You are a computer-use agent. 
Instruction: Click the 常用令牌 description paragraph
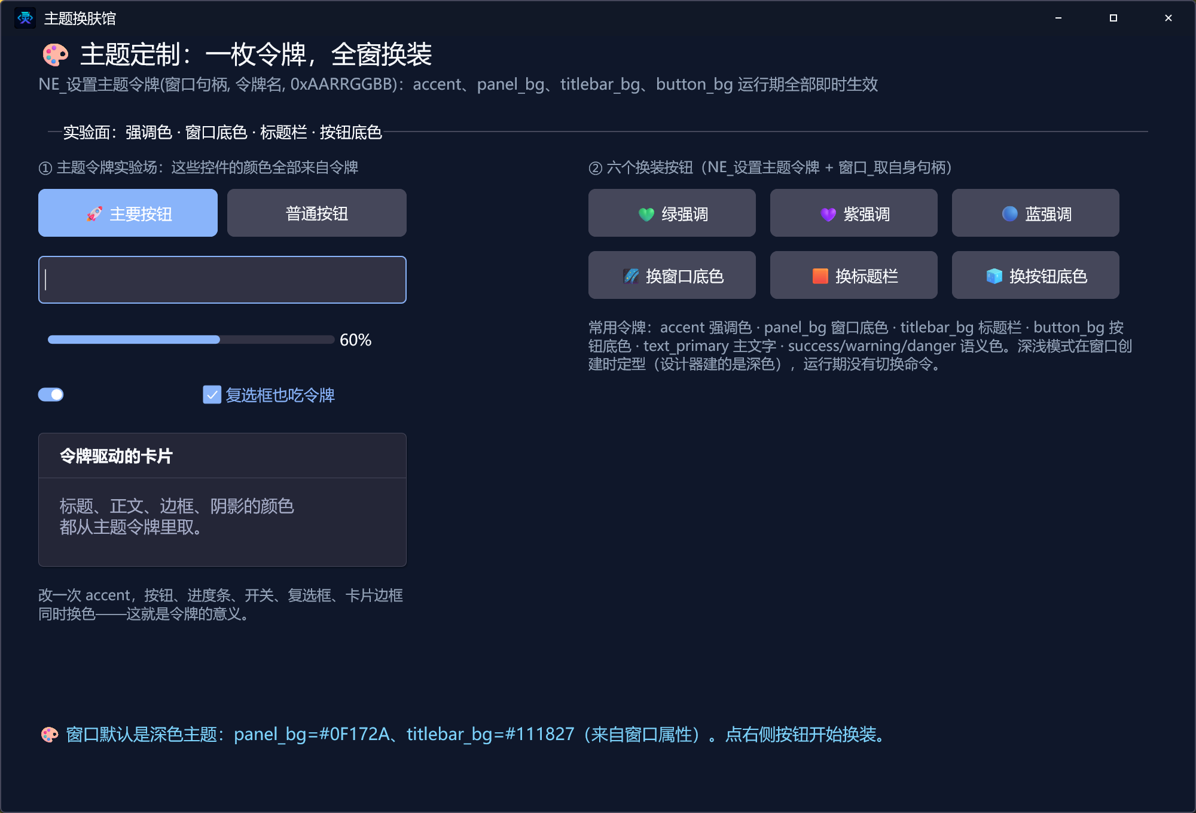tap(860, 346)
